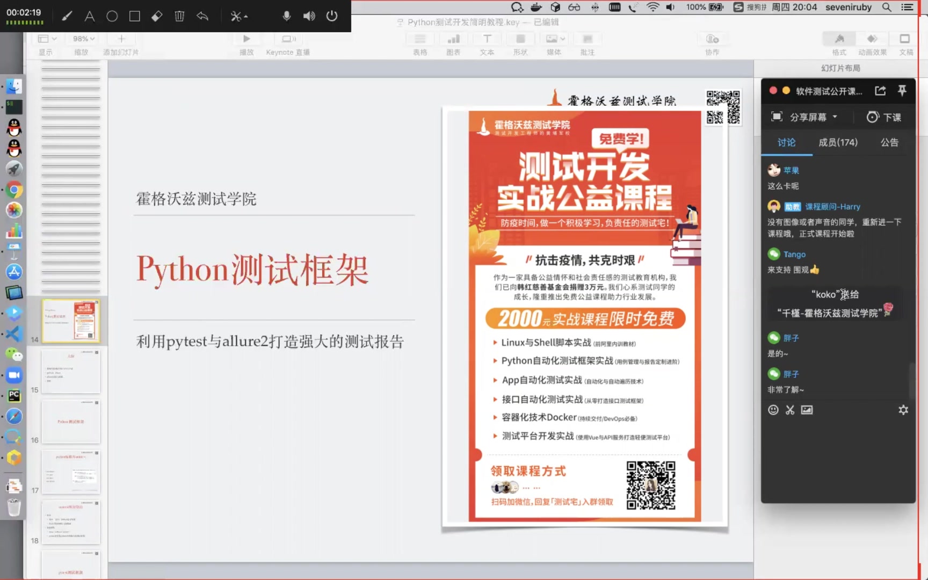The image size is (928, 580).
Task: Open the 98% zoom dropdown
Action: pos(84,39)
